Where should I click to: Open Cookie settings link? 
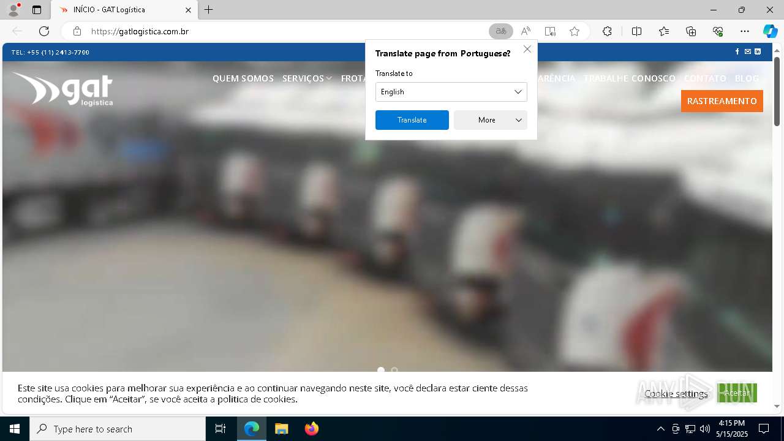676,393
